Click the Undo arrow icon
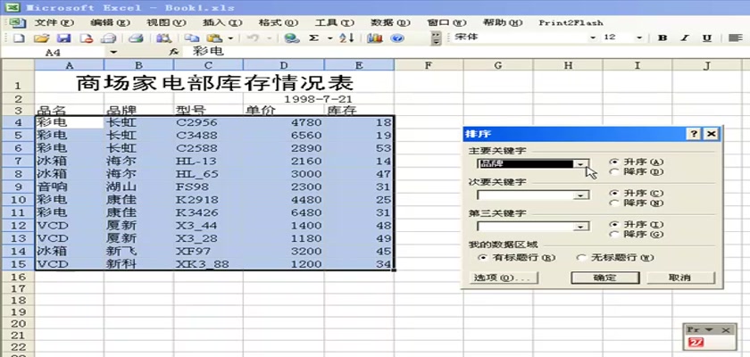Image resolution: width=750 pixels, height=357 pixels. pyautogui.click(x=254, y=38)
